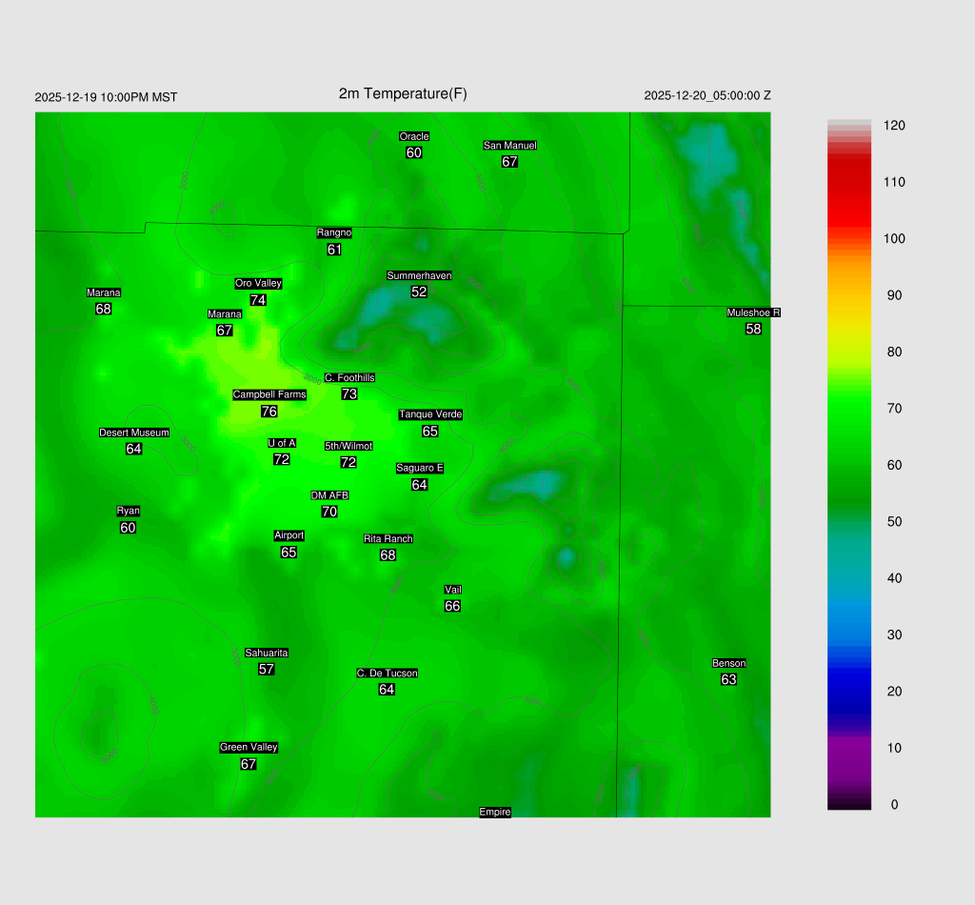The height and width of the screenshot is (905, 975).
Task: Click the purple section of the color scale
Action: [849, 753]
